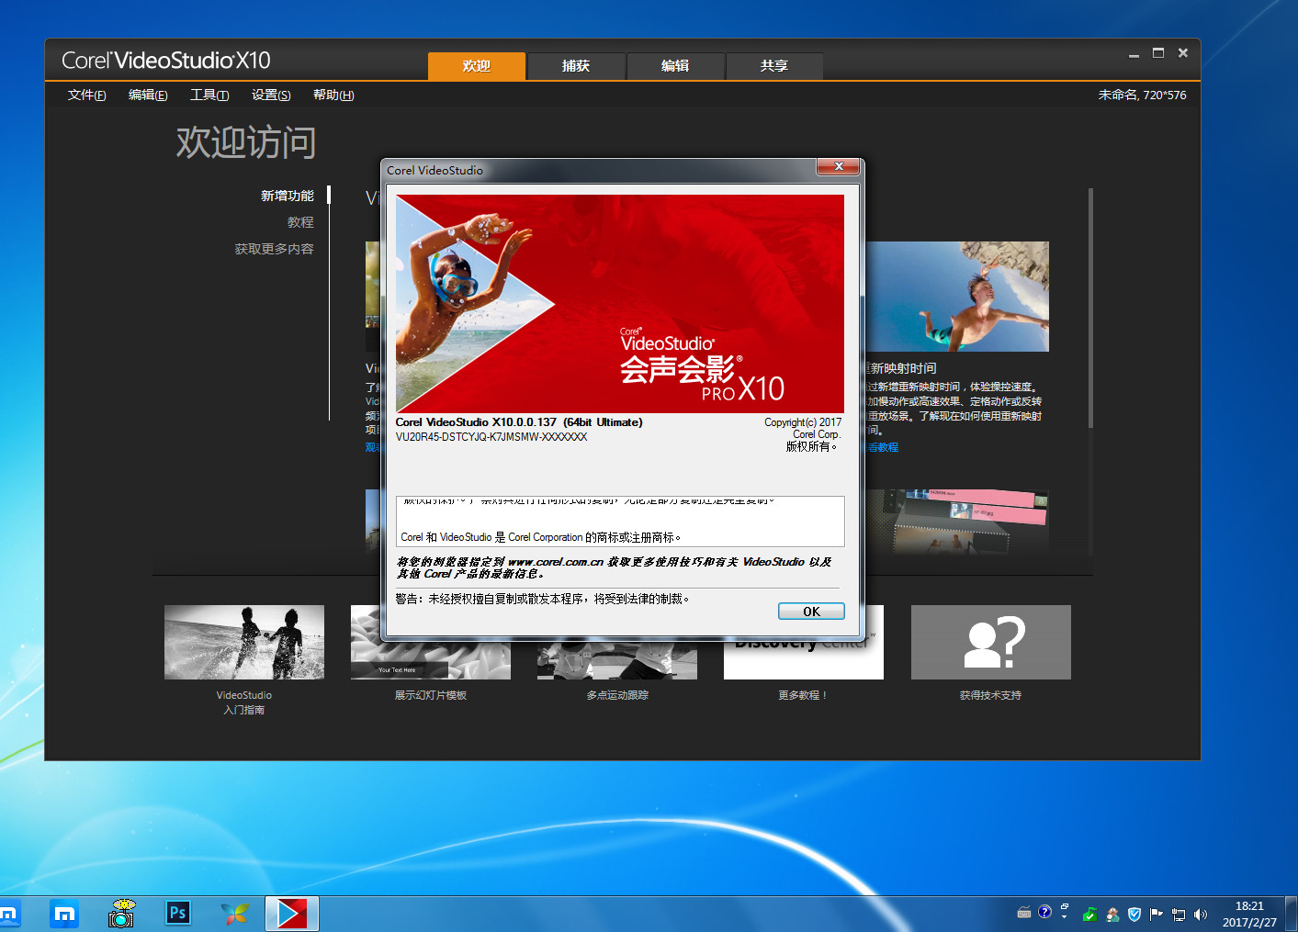Open the volume speaker tray icon

1201,915
